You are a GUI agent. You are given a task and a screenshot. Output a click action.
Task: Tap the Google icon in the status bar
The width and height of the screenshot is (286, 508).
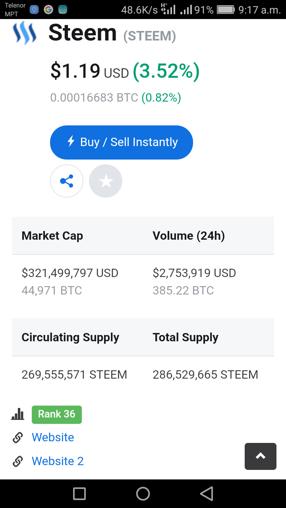tap(48, 10)
